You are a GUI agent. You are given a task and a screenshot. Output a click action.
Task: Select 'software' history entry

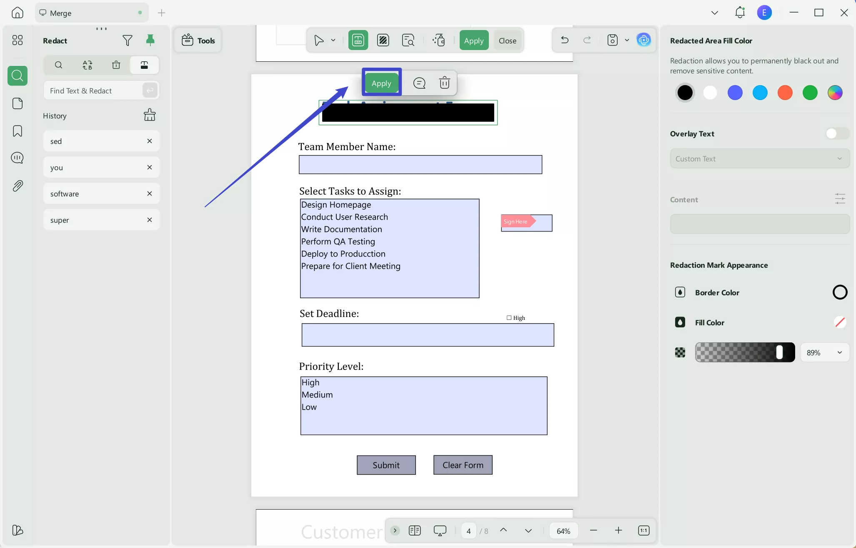101,194
